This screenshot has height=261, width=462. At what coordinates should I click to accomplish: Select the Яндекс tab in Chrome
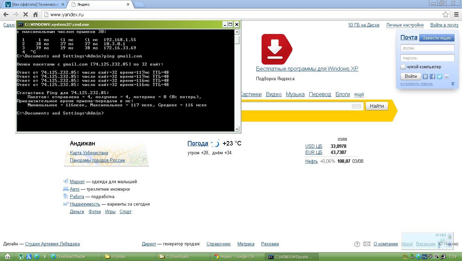[x=100, y=4]
